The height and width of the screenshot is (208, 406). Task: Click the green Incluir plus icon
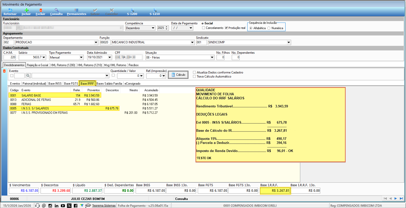[x=26, y=10]
